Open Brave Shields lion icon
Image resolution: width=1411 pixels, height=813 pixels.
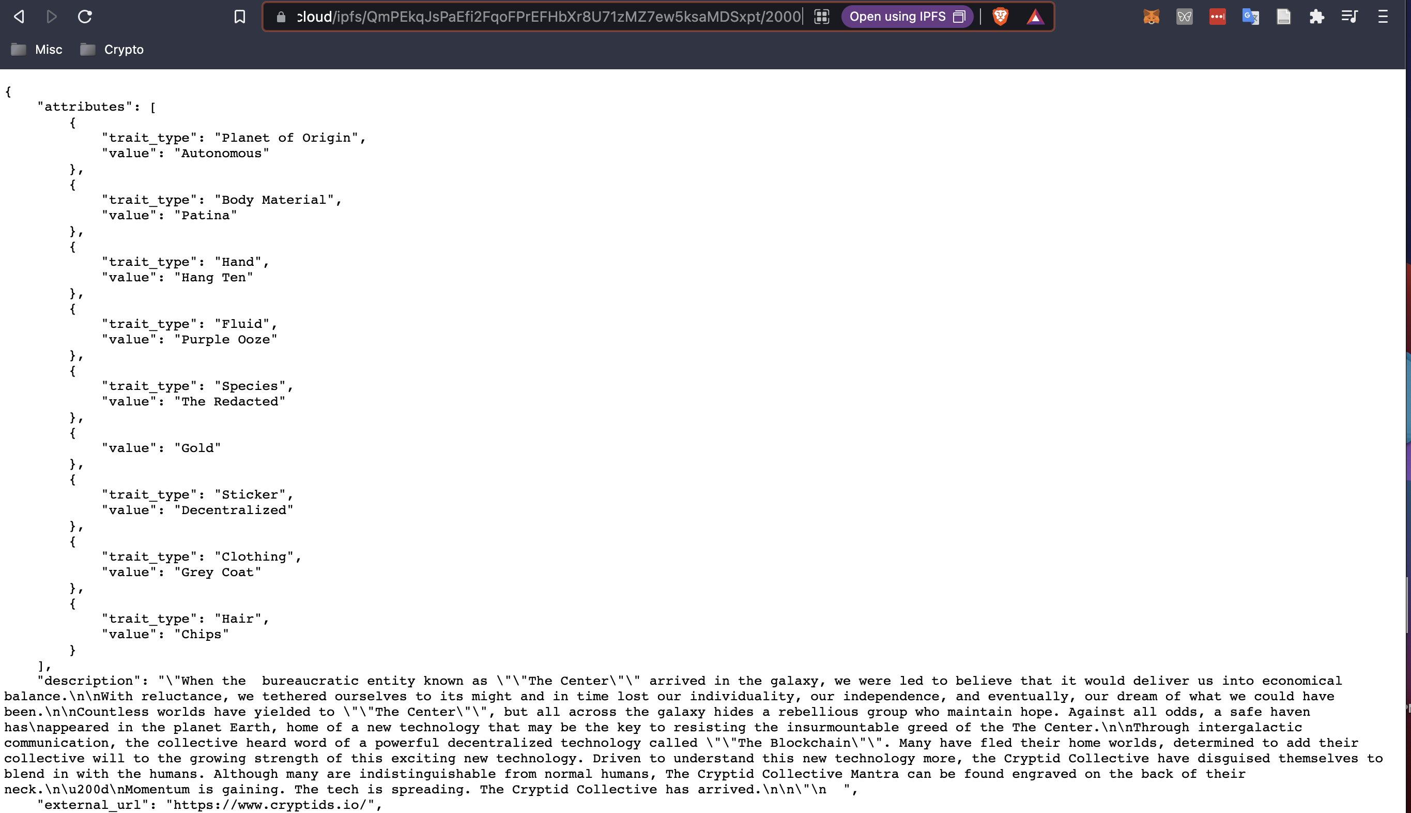pyautogui.click(x=1001, y=17)
